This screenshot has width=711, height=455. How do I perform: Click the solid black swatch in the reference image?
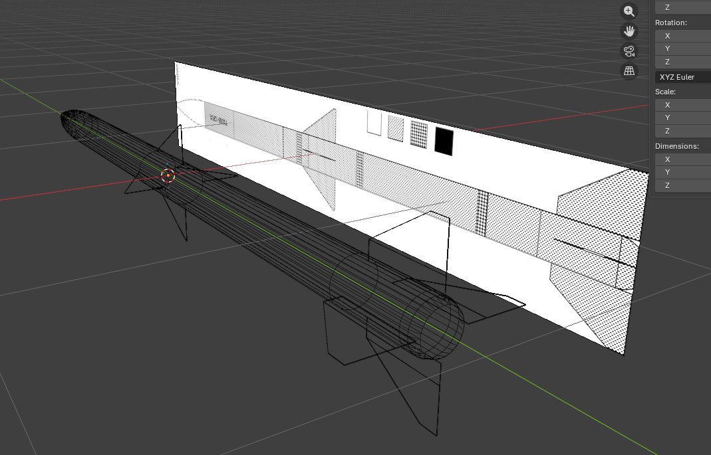(444, 141)
